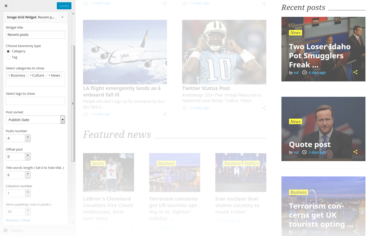Collapse Image Grid Widget header arrow
This screenshot has width=373, height=236.
(x=62, y=17)
